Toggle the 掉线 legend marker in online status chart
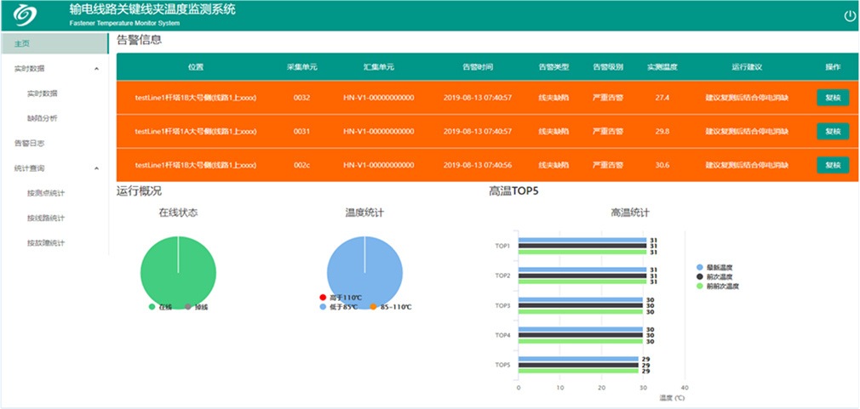Screen dimensions: 860x409 click(189, 306)
